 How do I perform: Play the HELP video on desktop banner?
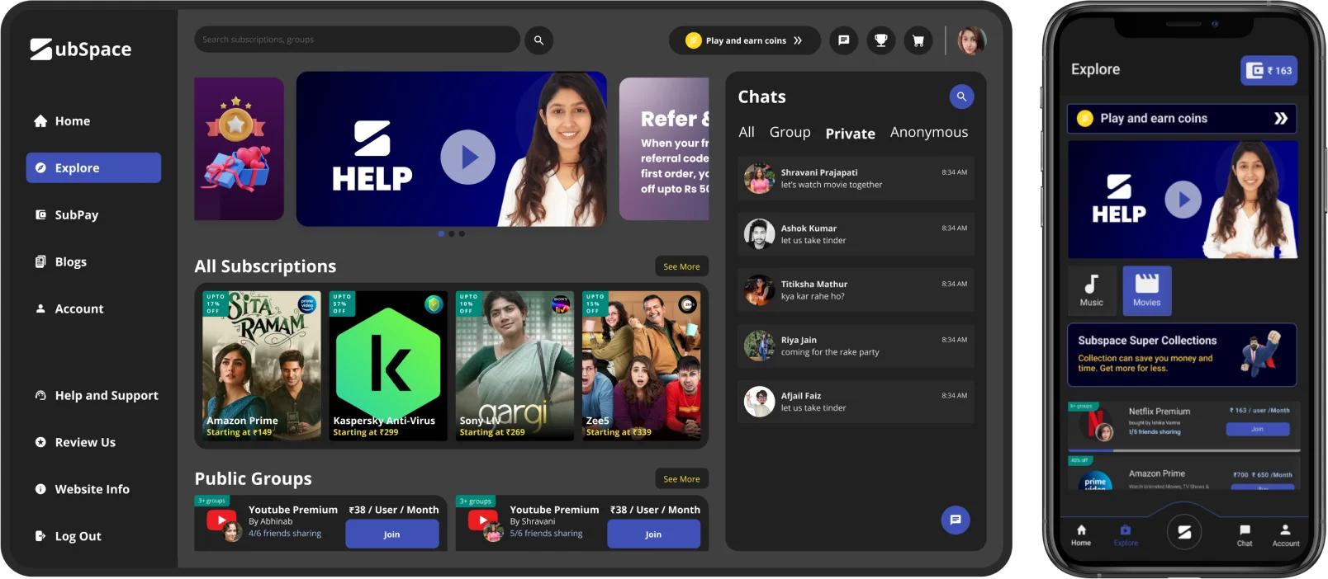(467, 157)
